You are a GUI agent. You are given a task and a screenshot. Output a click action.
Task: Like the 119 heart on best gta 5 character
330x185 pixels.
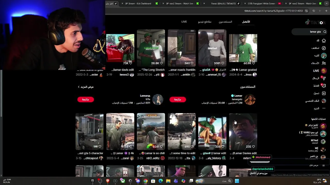(x=100, y=147)
